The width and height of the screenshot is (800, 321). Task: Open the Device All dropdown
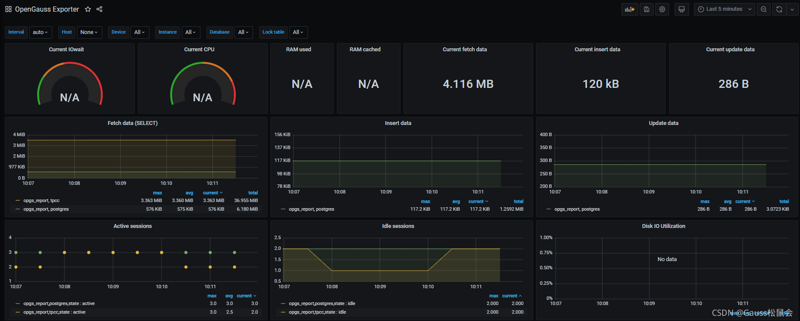(140, 32)
